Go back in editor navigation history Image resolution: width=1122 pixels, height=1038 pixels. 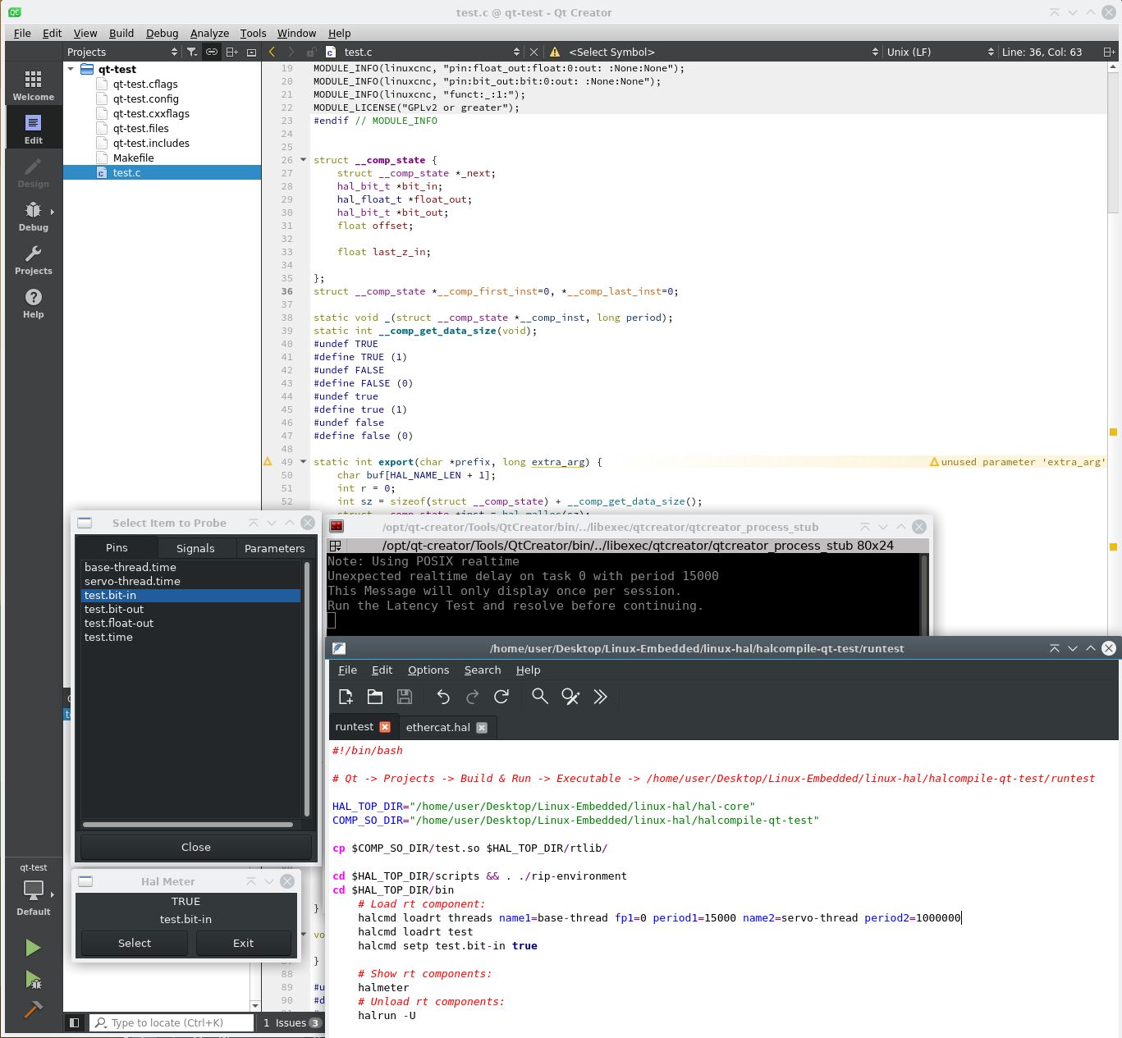coord(272,52)
